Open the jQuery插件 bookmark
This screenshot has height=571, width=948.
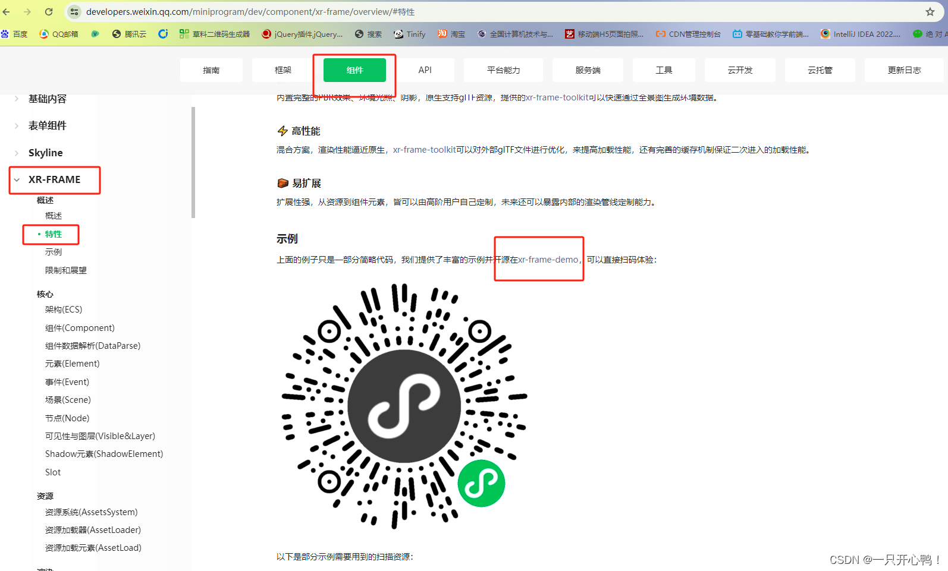click(x=302, y=34)
